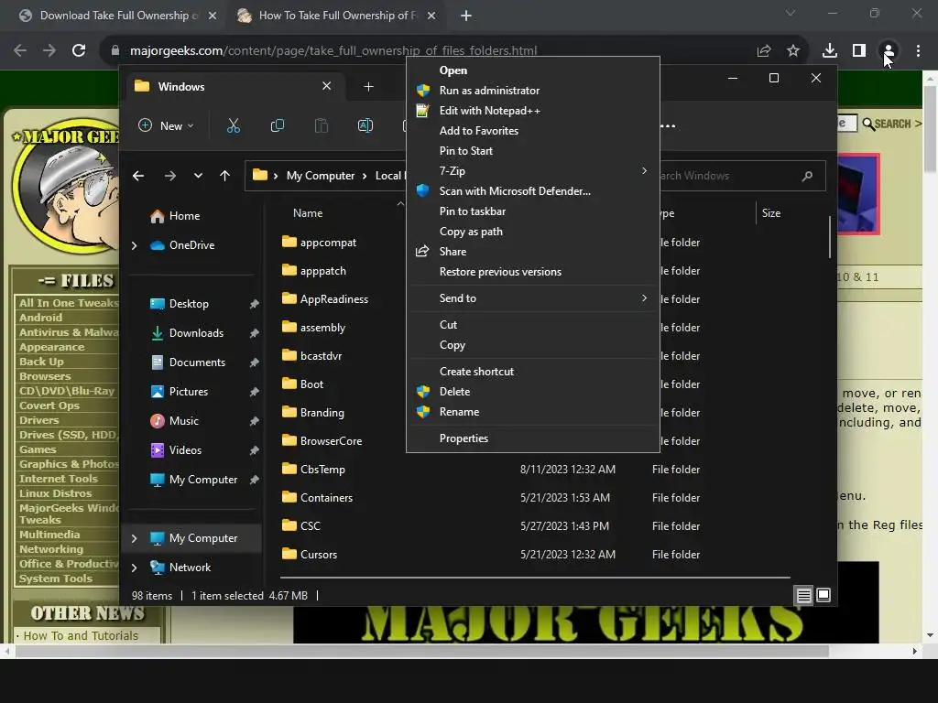
Task: Expand the Send to submenu
Action: pos(644,297)
